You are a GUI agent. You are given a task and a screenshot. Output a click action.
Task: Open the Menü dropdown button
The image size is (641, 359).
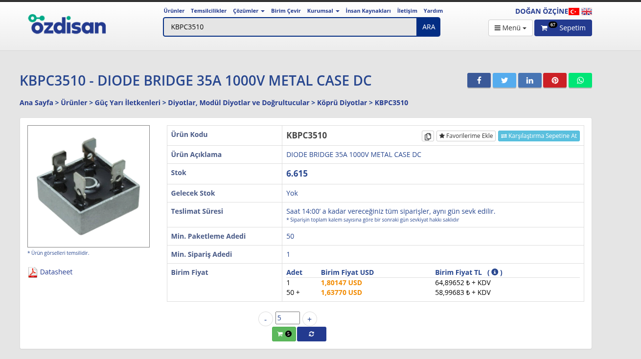510,28
